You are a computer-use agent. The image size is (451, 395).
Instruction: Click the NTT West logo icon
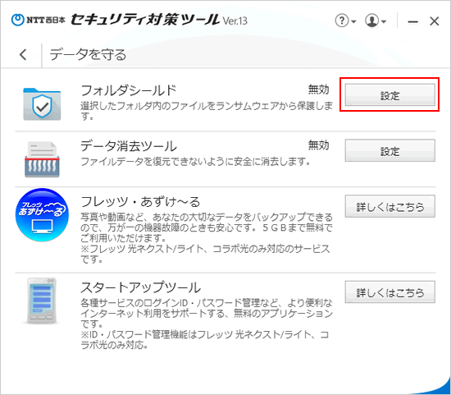tap(17, 20)
